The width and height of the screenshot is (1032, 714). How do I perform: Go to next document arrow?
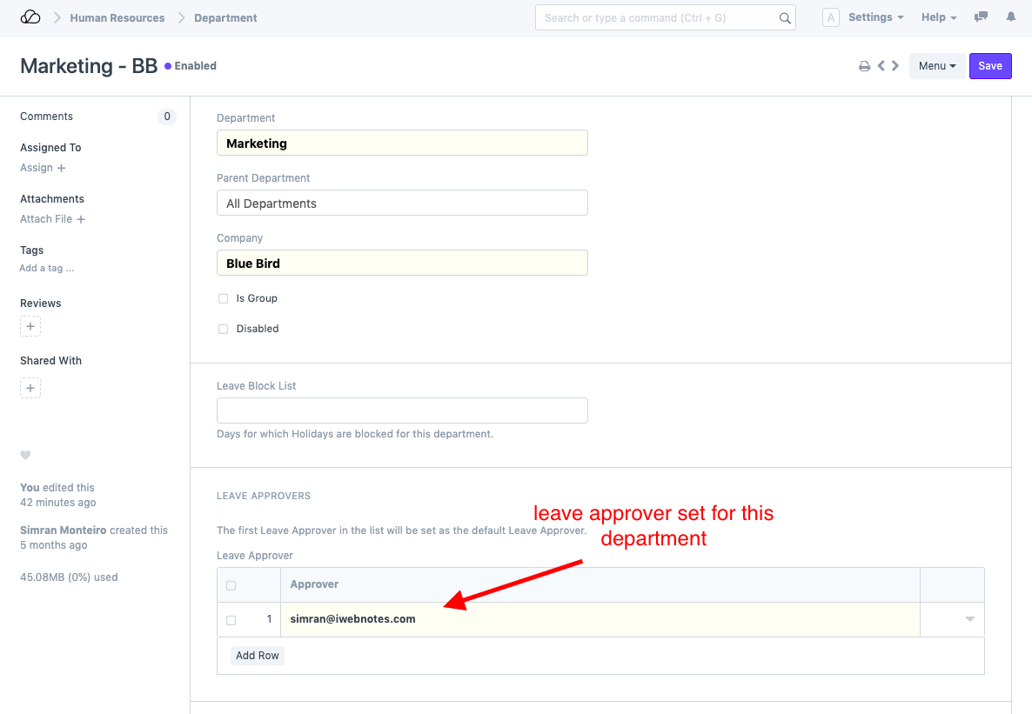click(x=895, y=66)
